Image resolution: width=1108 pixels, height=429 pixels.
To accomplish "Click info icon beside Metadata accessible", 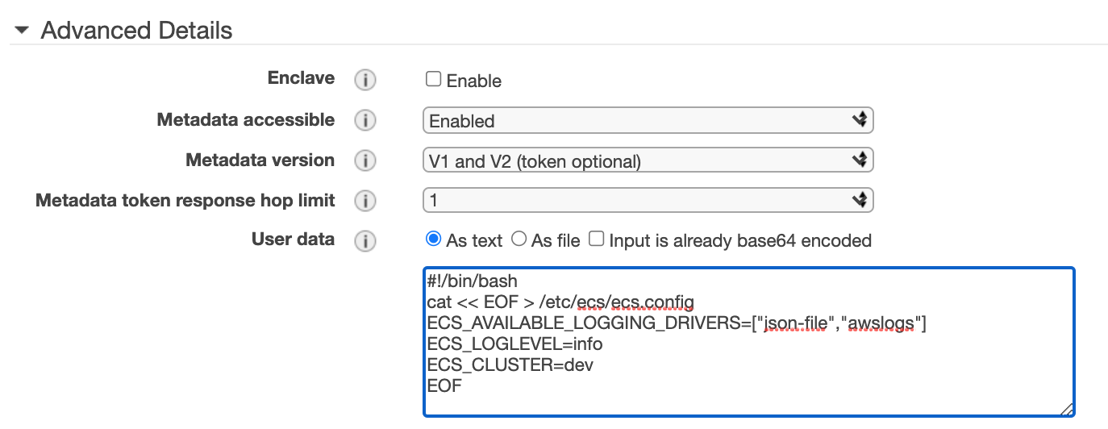I will pyautogui.click(x=366, y=120).
